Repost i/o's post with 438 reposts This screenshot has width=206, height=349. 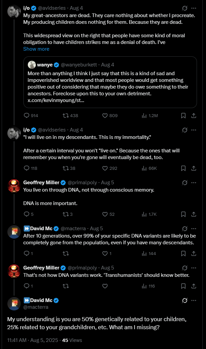(66, 115)
